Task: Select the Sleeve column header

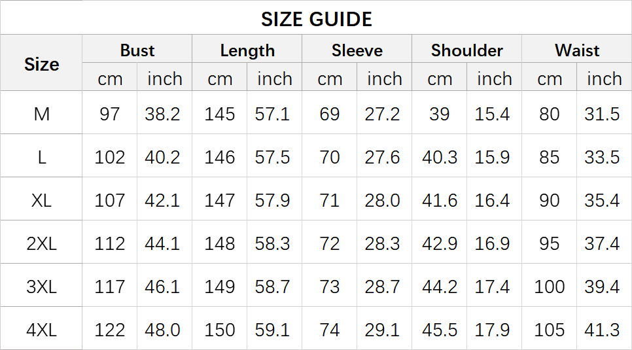Action: (357, 50)
